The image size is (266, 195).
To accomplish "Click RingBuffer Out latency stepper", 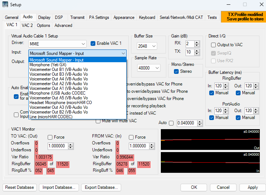I will pyautogui.click(x=256, y=86).
